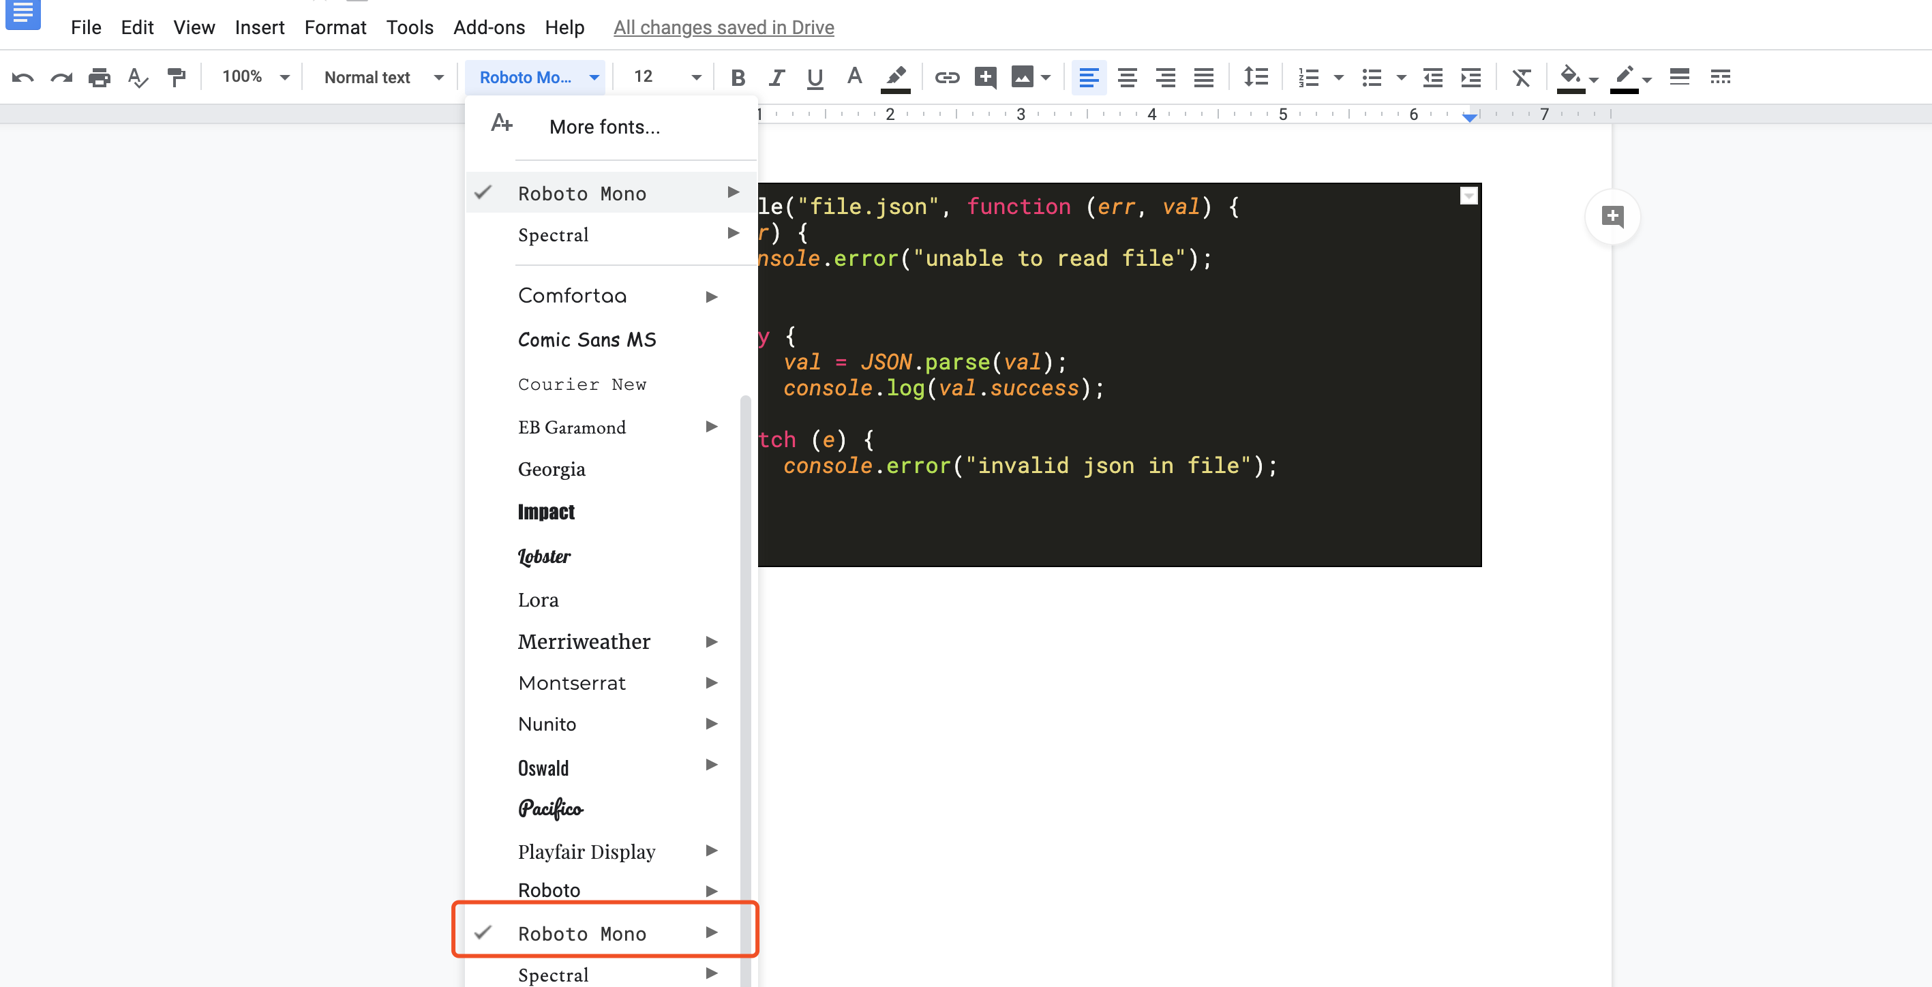Click the More fonts A+ icon
The image size is (1932, 987).
(502, 123)
